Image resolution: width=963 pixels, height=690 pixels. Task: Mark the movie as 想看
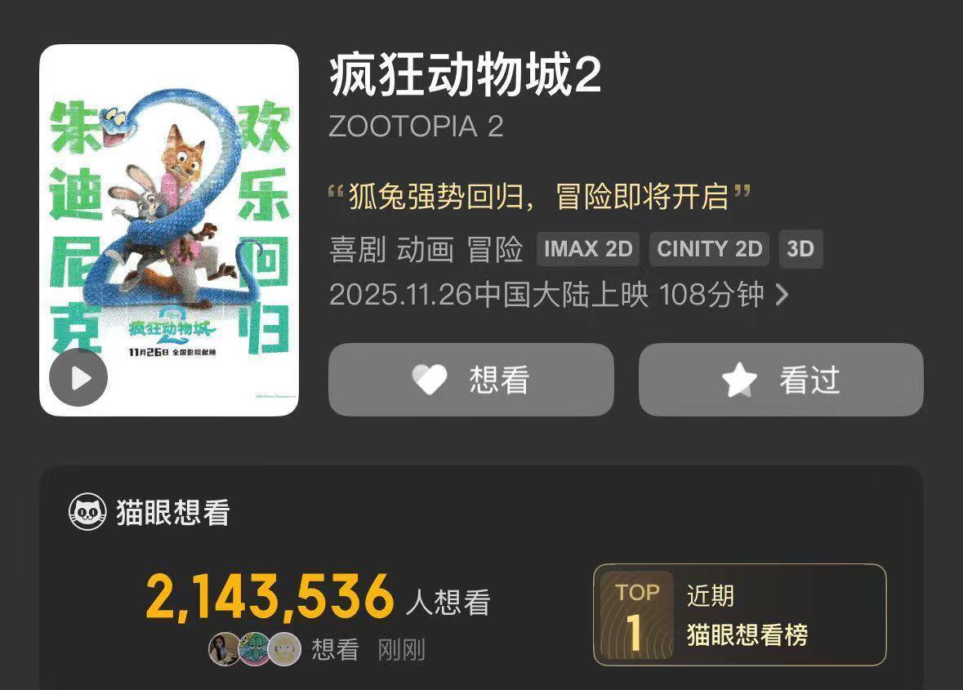tap(471, 380)
